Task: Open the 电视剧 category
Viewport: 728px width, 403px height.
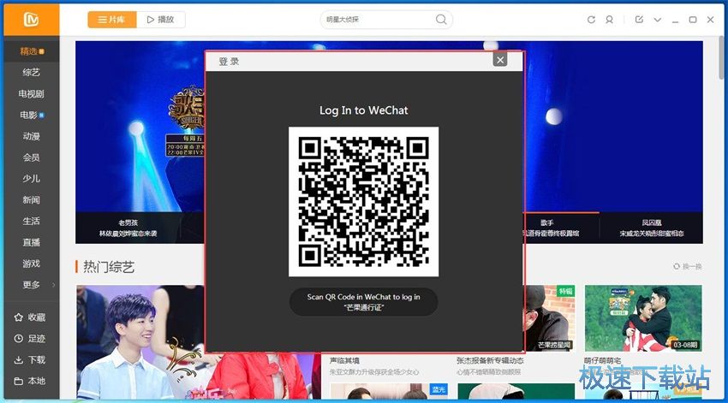Action: coord(32,93)
